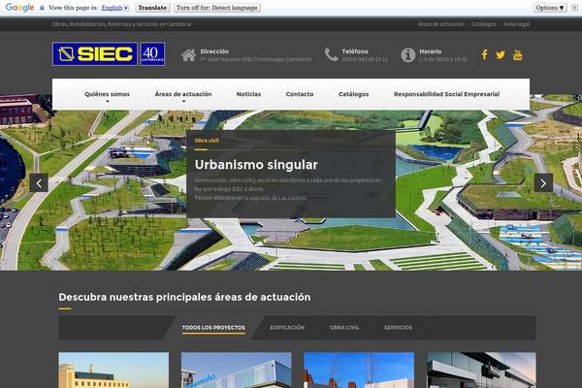Click the Urbanismo singular slide title
This screenshot has height=388, width=582.
pos(256,165)
